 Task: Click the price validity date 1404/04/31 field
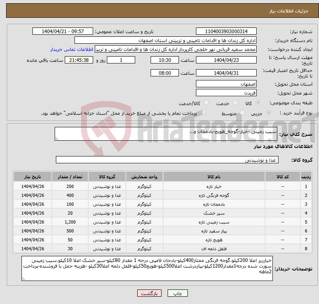point(226,73)
